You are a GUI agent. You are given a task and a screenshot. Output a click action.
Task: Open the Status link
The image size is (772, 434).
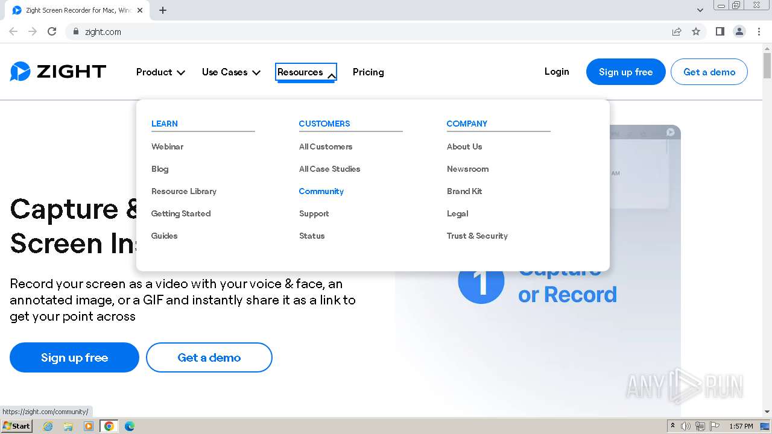[x=312, y=236]
